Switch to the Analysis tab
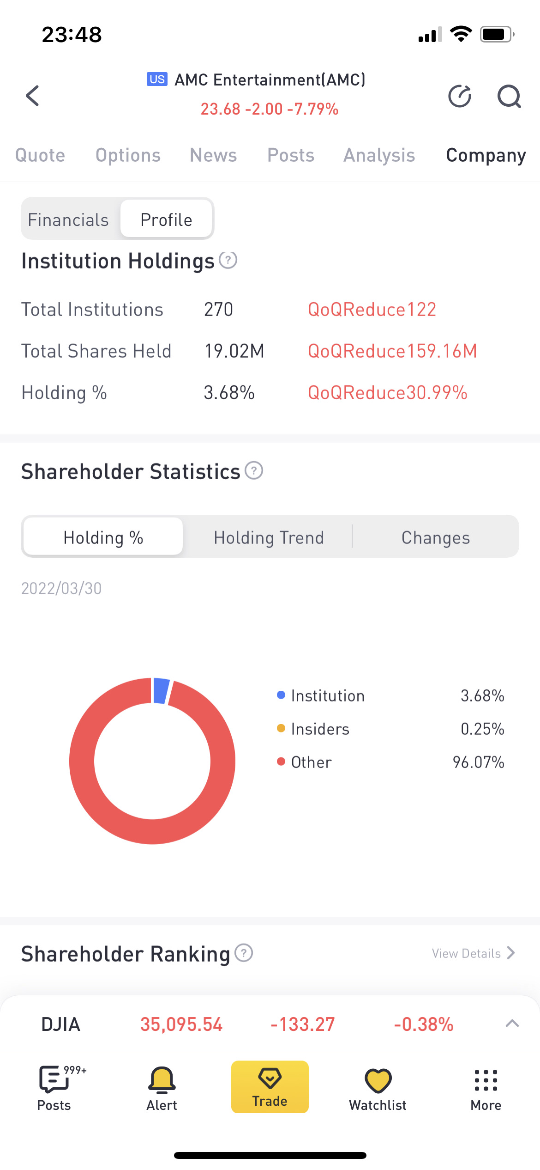The height and width of the screenshot is (1170, 540). [379, 155]
